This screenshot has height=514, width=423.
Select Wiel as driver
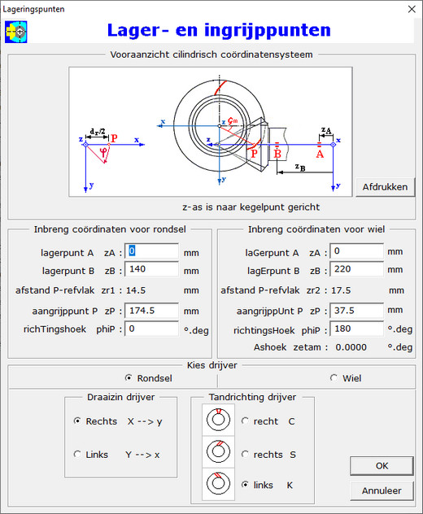pos(346,378)
